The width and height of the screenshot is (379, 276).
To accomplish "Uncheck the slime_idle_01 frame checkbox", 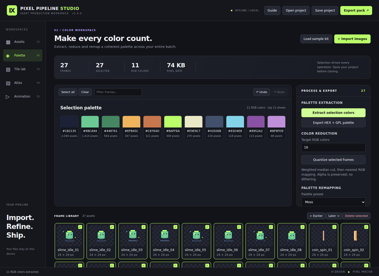I will click(80, 227).
